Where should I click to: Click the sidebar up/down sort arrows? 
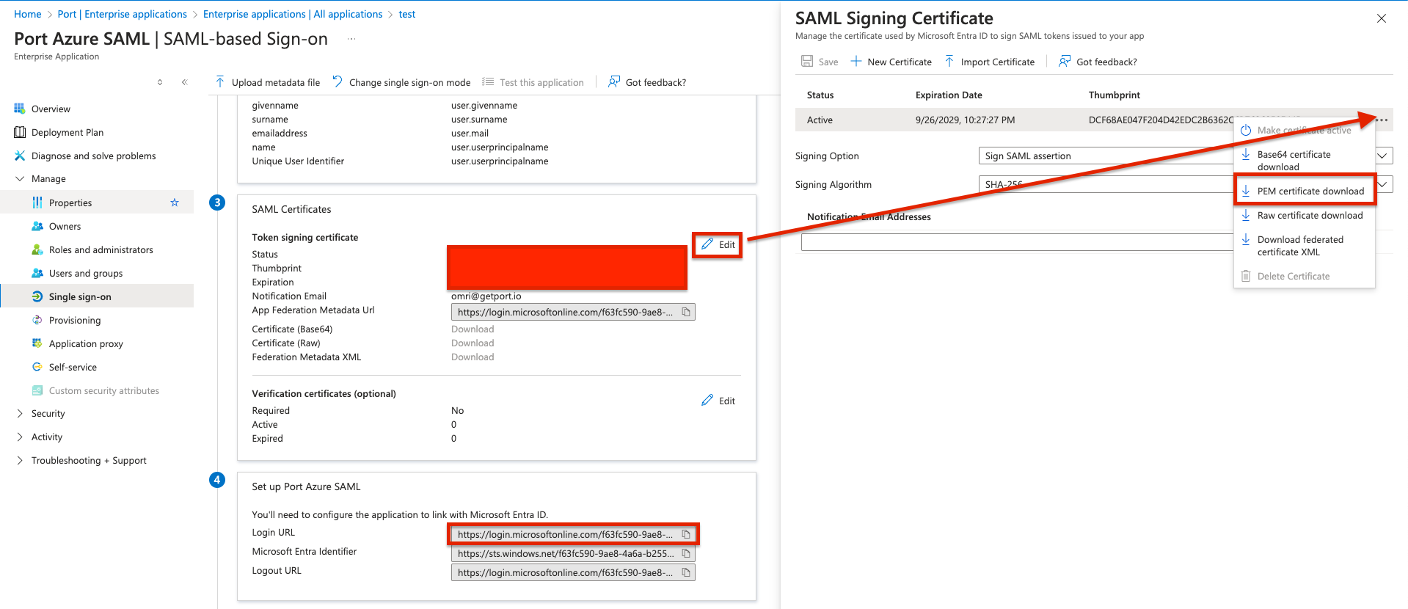pyautogui.click(x=160, y=82)
